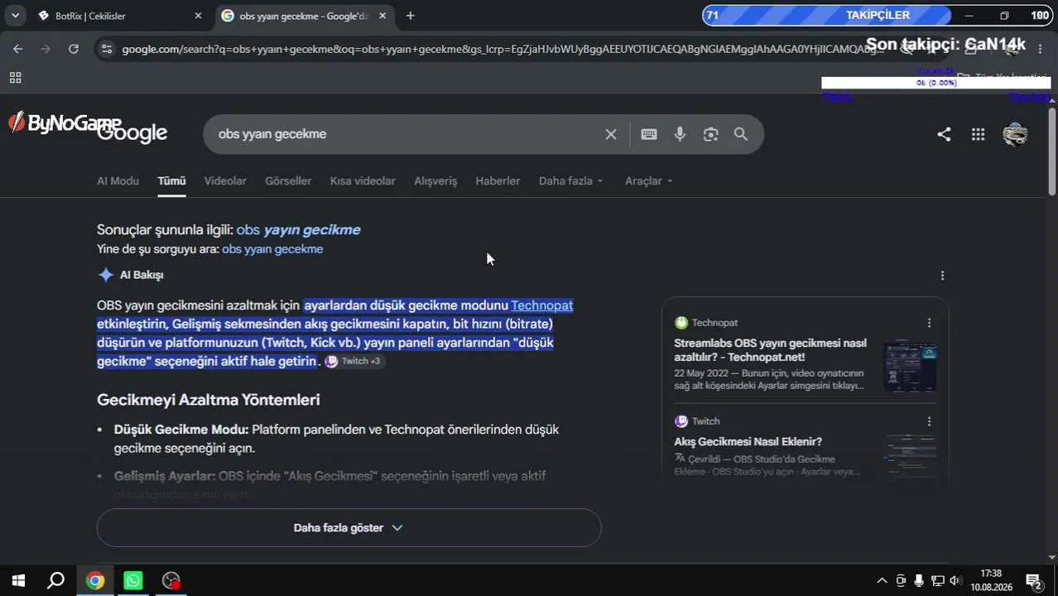This screenshot has height=596, width=1058.
Task: Go back to the previous page
Action: [17, 49]
